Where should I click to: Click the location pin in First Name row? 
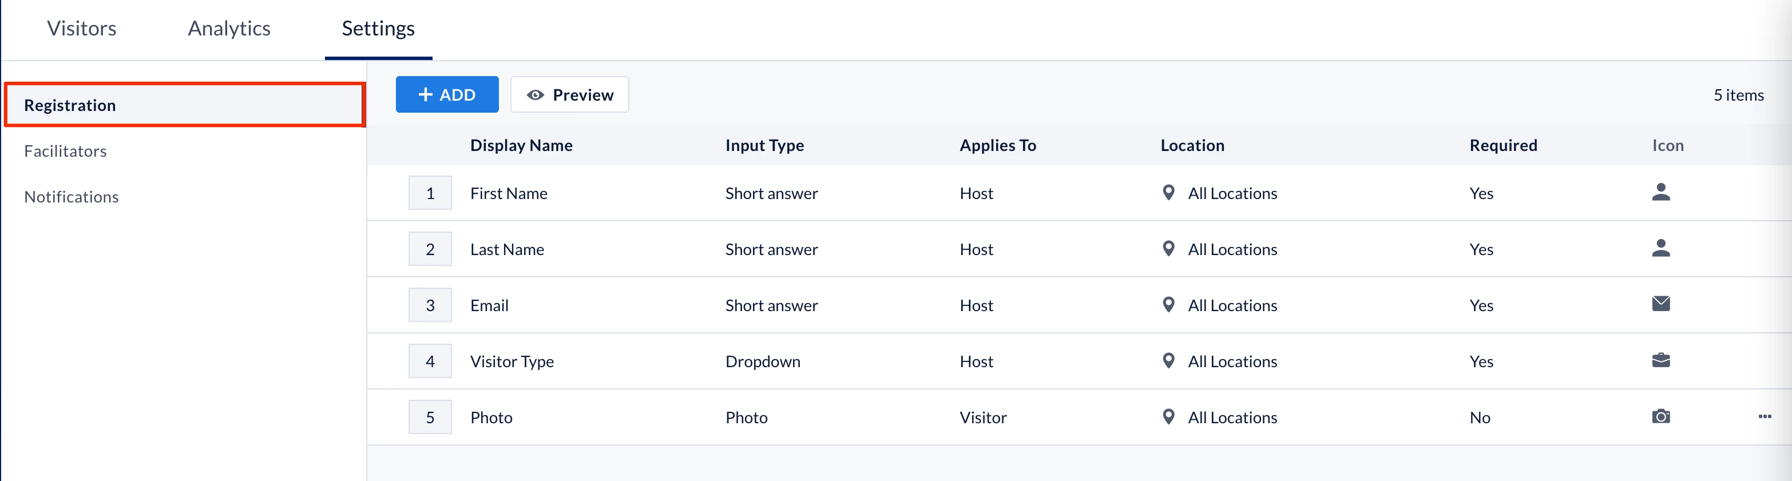point(1169,193)
